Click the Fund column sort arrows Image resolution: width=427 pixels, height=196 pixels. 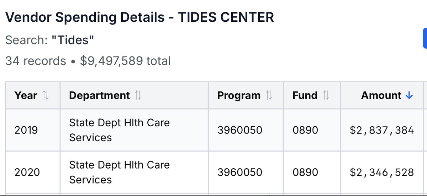click(326, 95)
